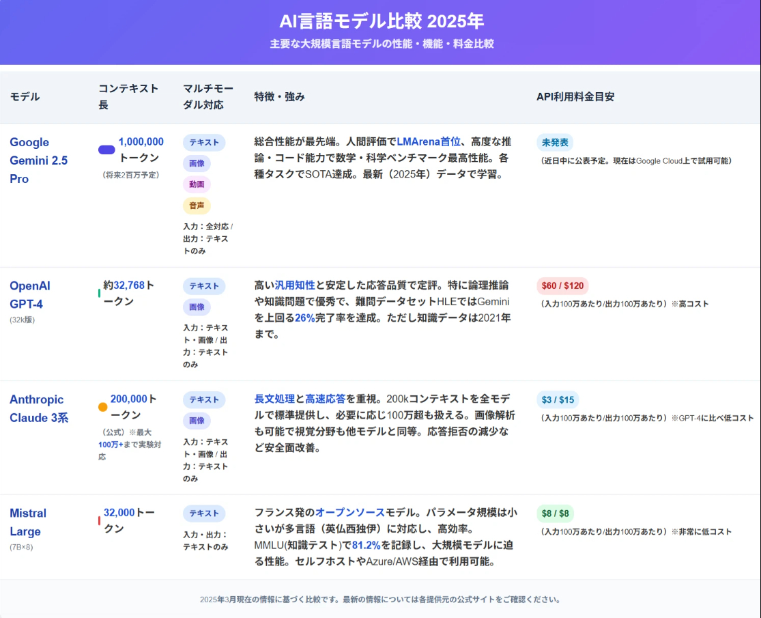761x618 pixels.
Task: Click the 2025年3月現在 footer disclaimer
Action: (381, 600)
